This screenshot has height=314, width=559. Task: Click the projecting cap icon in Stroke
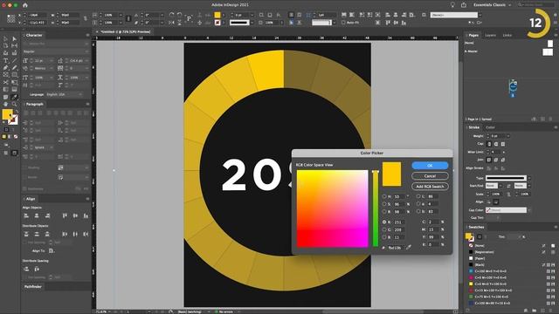[x=503, y=144]
